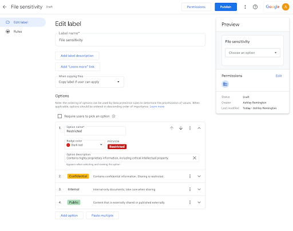Click the organization icon under Permissions

[225, 84]
